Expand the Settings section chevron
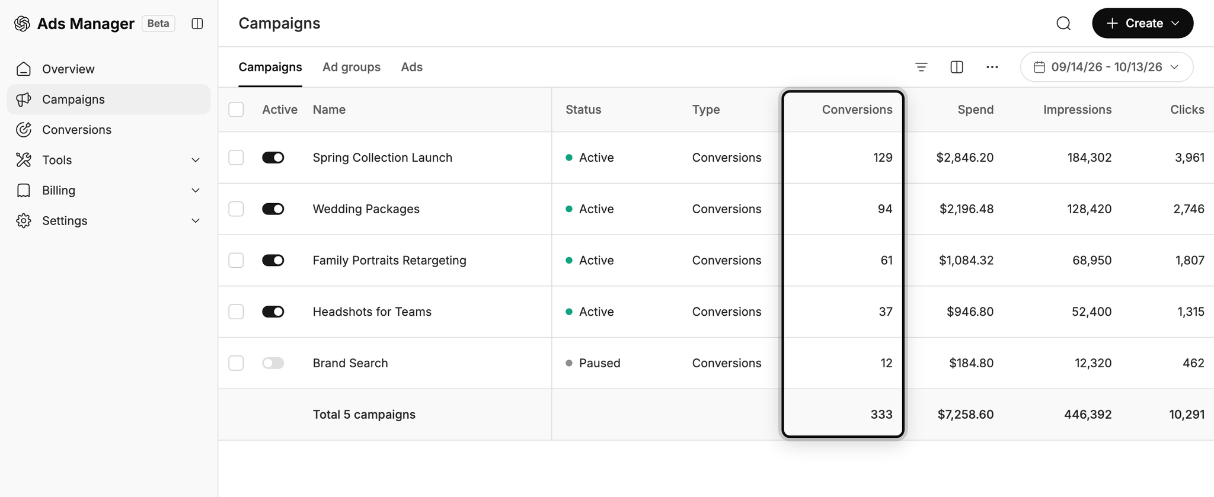This screenshot has width=1214, height=497. coord(196,220)
